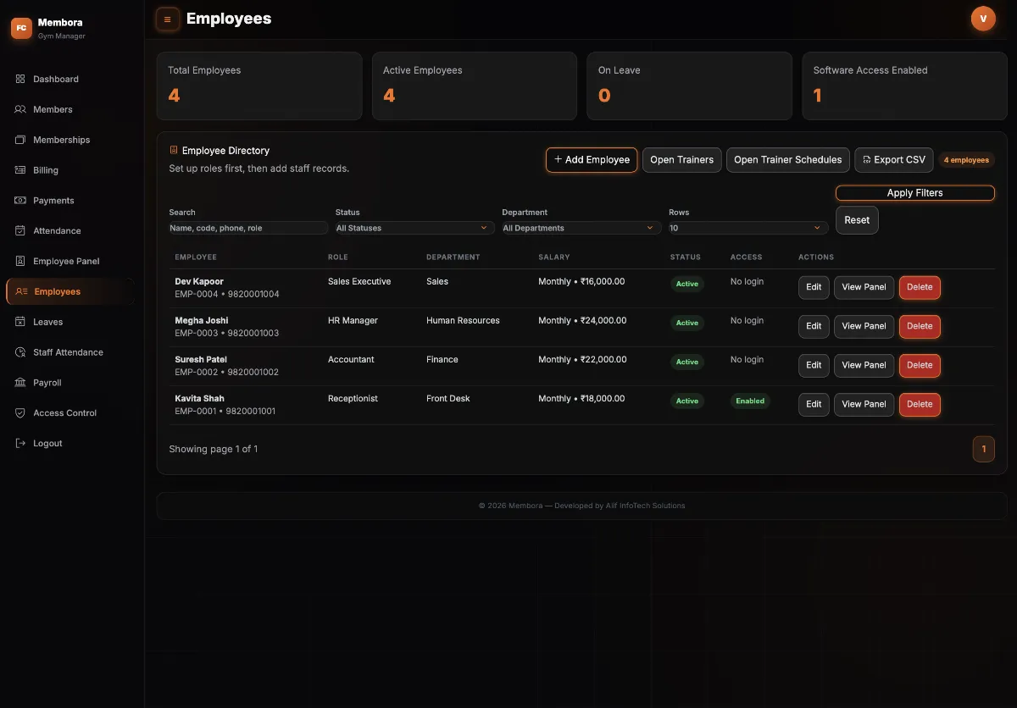The image size is (1017, 708).
Task: Click the Employee Panel badge icon
Action: click(x=20, y=261)
